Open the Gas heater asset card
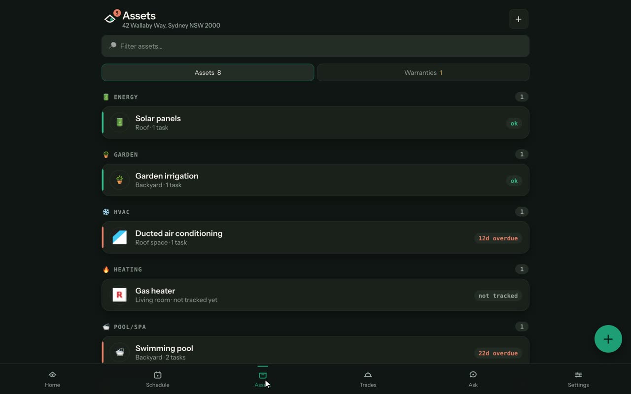 click(x=315, y=295)
